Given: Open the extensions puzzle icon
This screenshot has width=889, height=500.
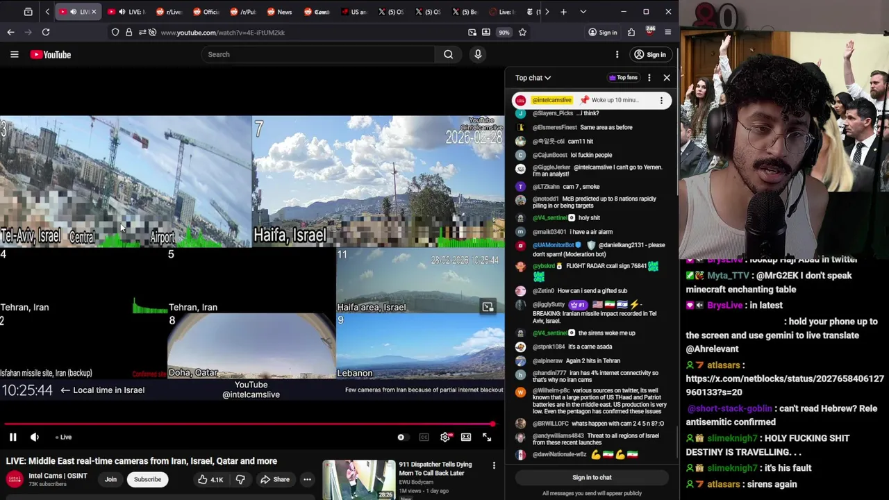Looking at the screenshot, I should pyautogui.click(x=631, y=32).
